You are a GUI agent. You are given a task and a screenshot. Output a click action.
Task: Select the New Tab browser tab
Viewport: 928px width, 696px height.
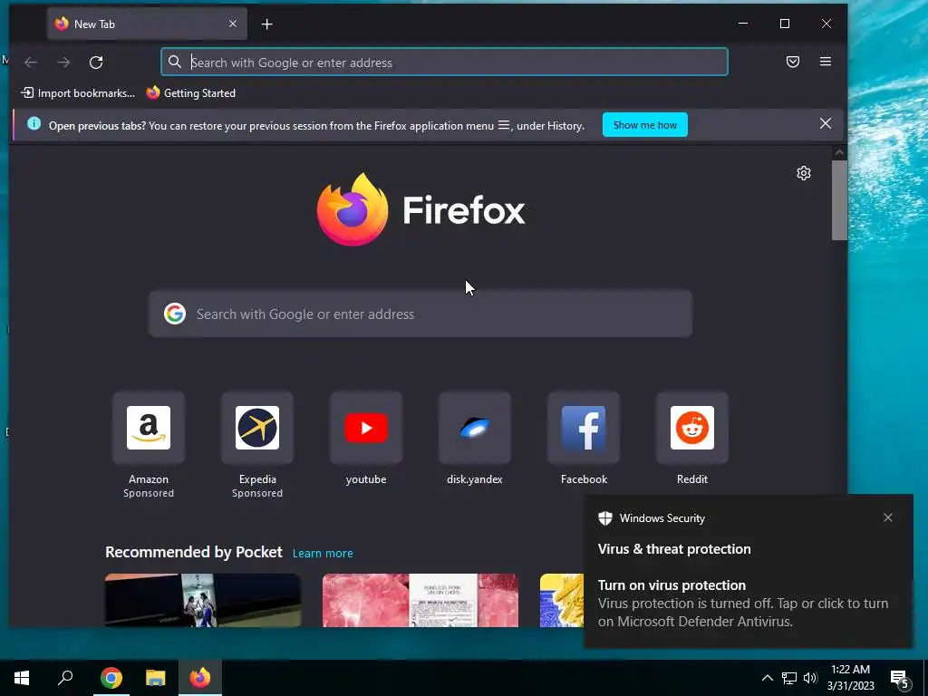click(x=147, y=24)
